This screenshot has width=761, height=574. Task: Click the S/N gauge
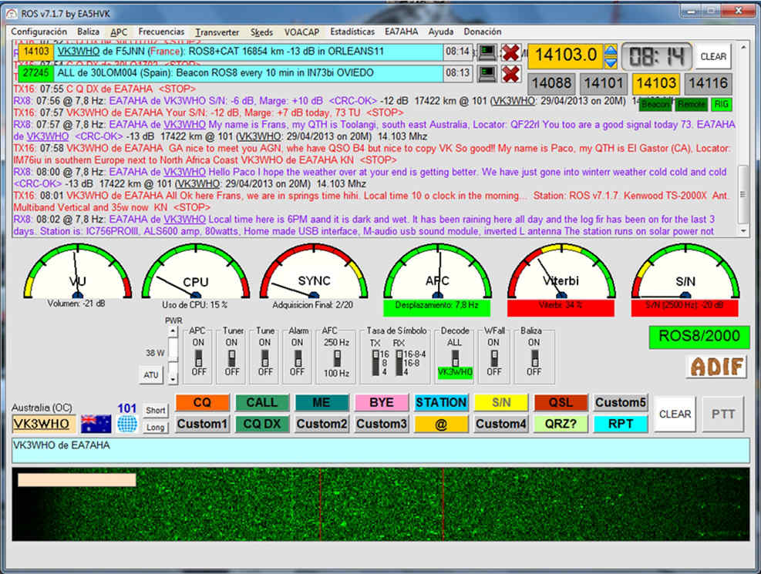(685, 271)
